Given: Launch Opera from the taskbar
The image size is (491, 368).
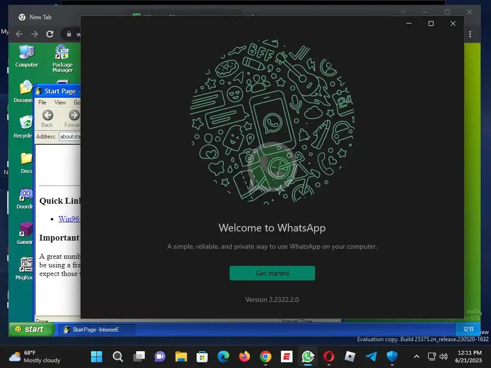Looking at the screenshot, I should 329,356.
